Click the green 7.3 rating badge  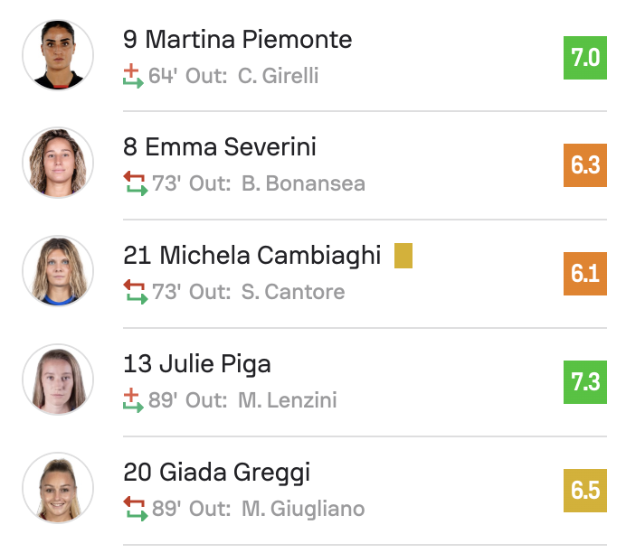[585, 382]
